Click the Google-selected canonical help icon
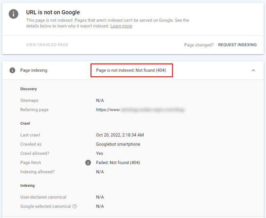Screen dimensions: 266x218 click(x=75, y=207)
